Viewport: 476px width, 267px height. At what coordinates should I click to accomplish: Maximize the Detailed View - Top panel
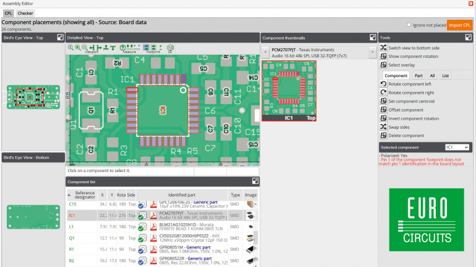pos(255,38)
